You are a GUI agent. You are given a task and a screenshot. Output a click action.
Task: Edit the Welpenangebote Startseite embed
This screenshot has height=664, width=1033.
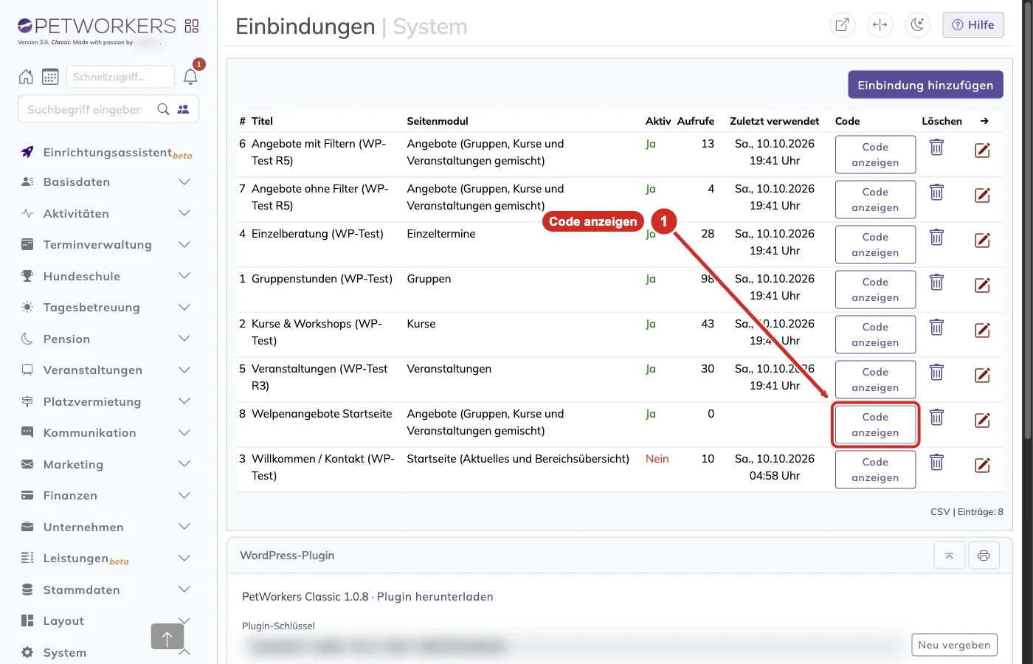[x=982, y=421]
